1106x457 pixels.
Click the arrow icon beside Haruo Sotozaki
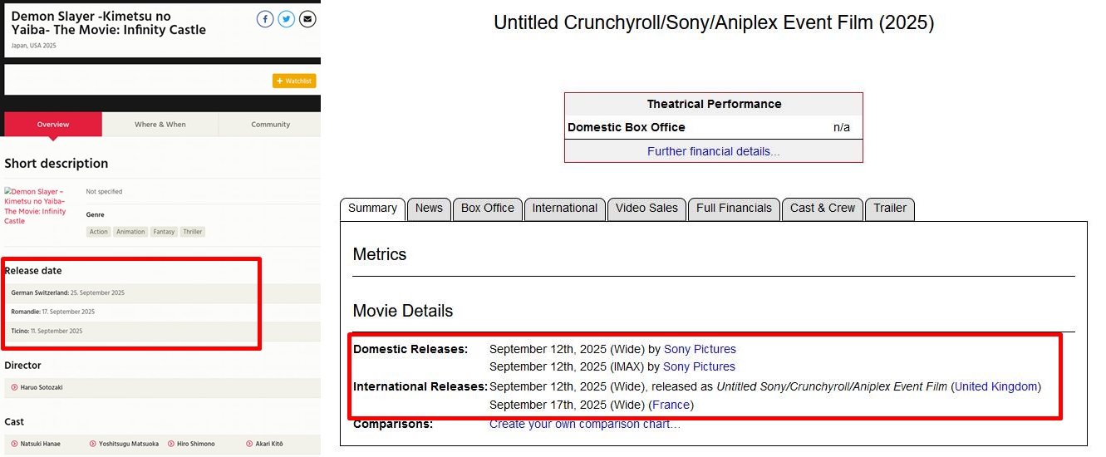(15, 387)
